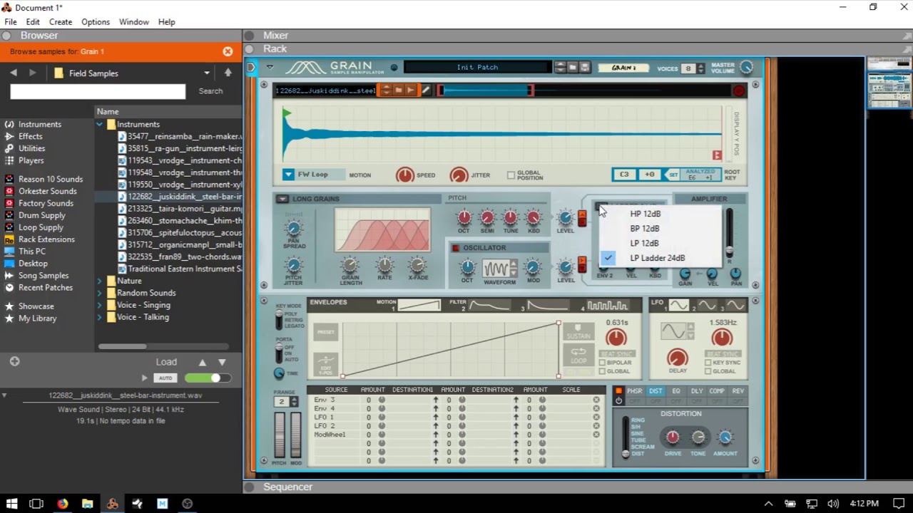Viewport: 913px width, 513px height.
Task: Open the Effects category in Browser
Action: [24, 136]
